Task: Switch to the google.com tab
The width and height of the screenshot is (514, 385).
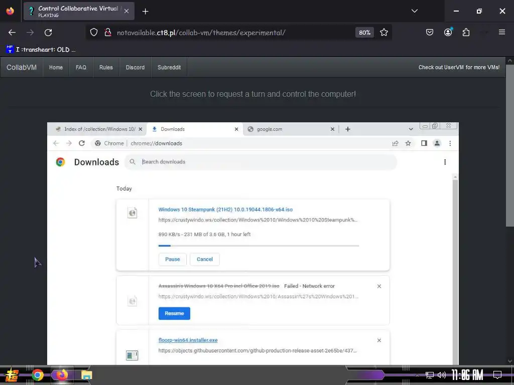Action: (x=289, y=129)
